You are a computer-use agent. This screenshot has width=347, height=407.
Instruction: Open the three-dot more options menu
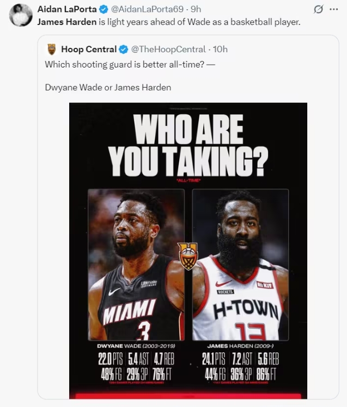click(334, 10)
